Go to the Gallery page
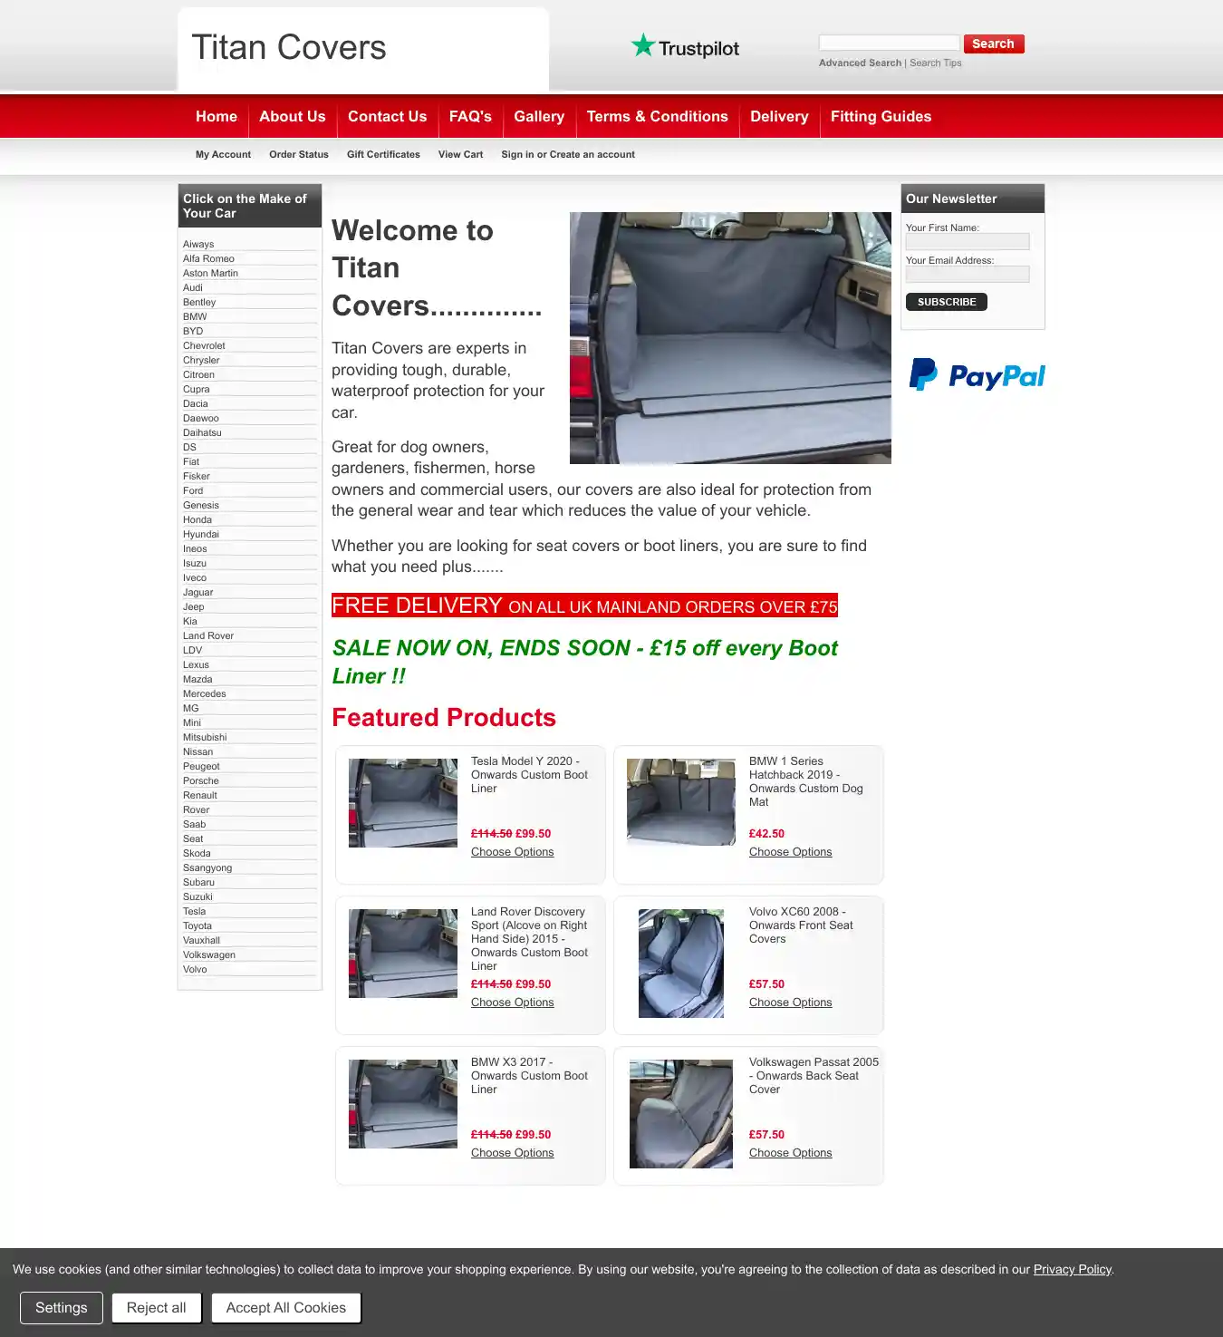1223x1337 pixels. pos(539,117)
